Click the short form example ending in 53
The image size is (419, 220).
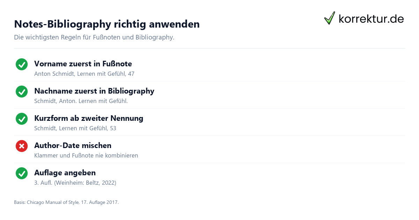tap(75, 128)
